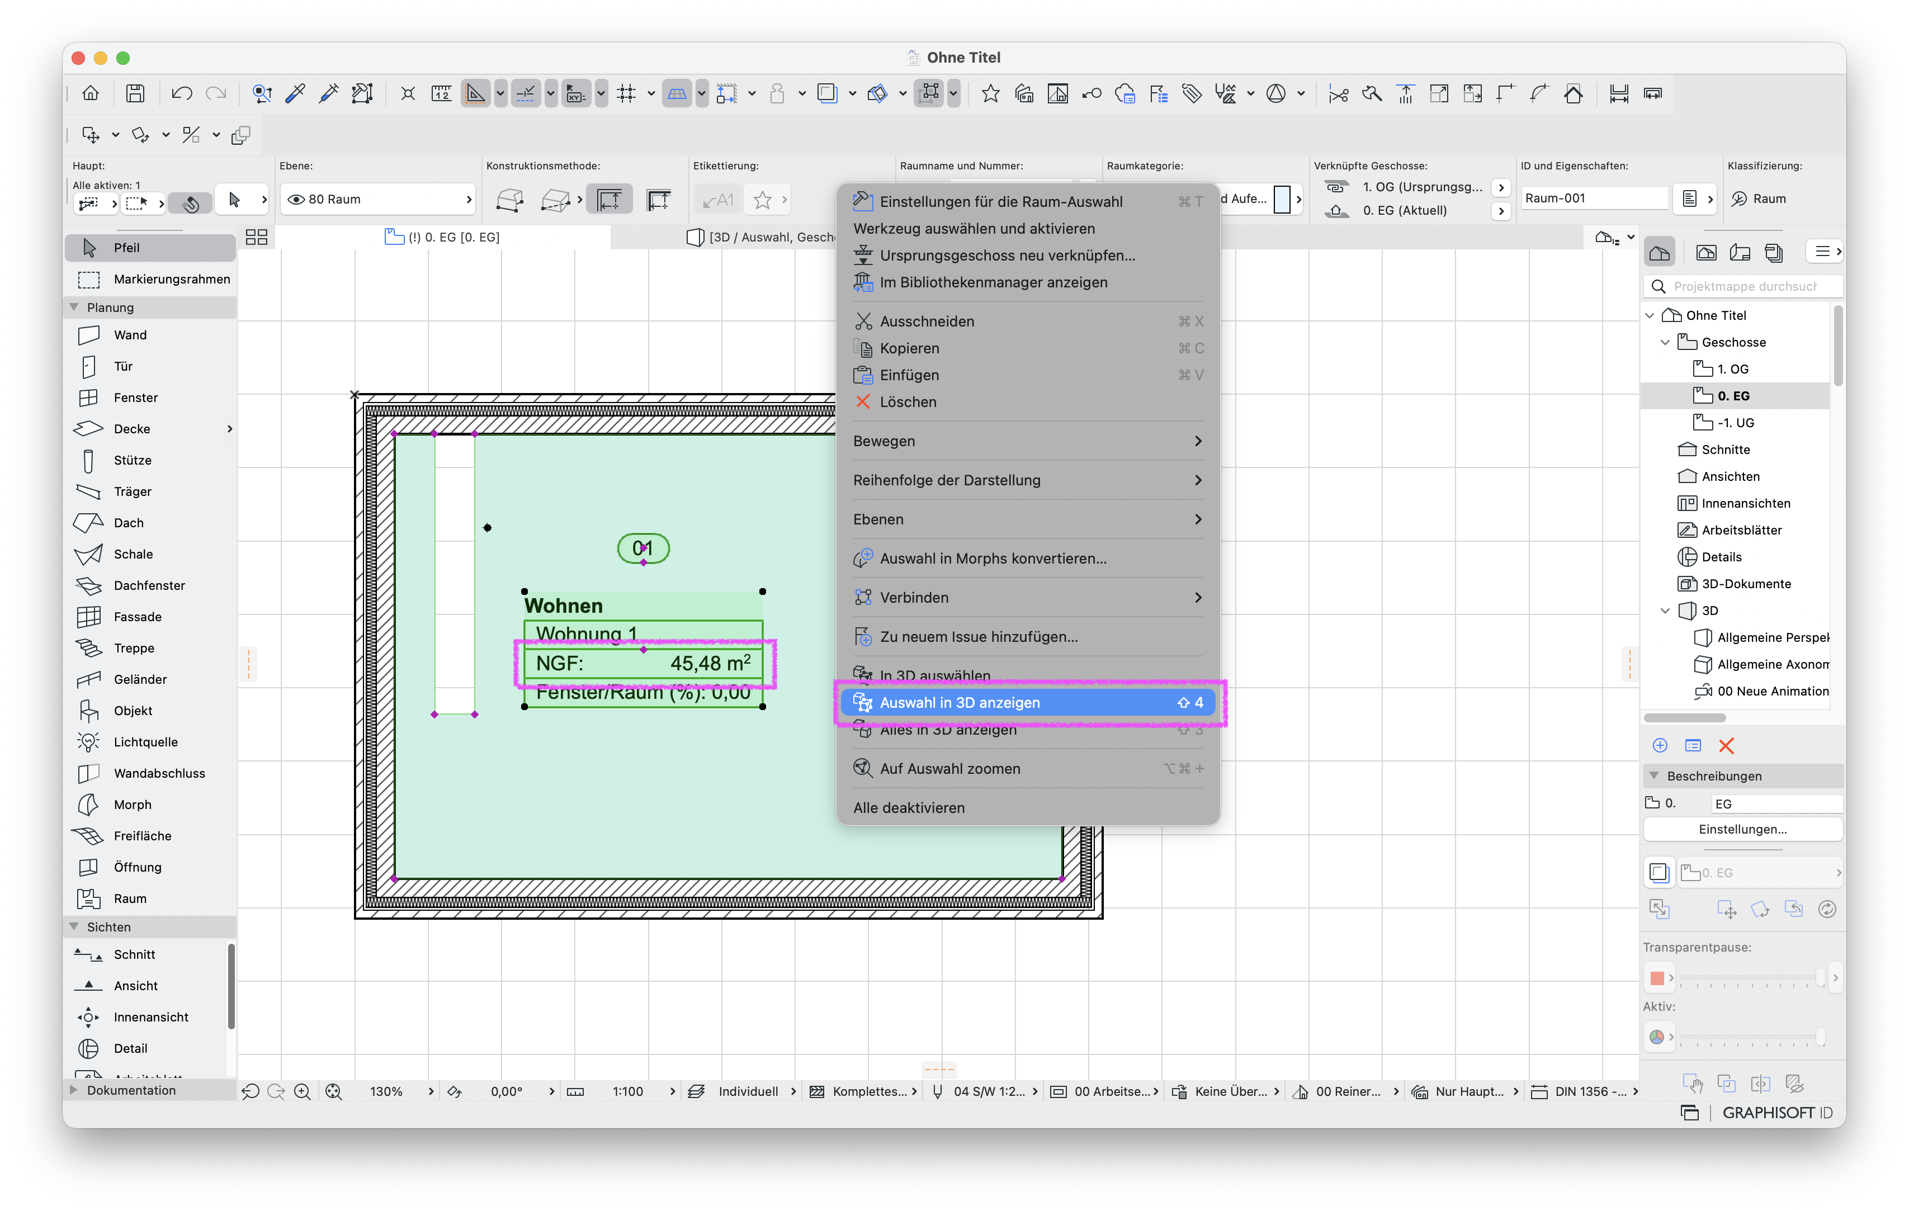Collapse the 3D tree node
1909x1211 pixels.
1665,611
